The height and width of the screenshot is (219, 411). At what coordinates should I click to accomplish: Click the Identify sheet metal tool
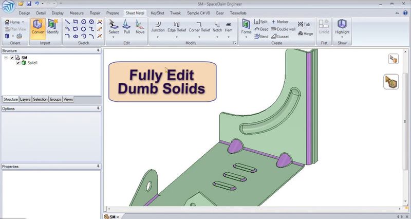[x=53, y=27]
